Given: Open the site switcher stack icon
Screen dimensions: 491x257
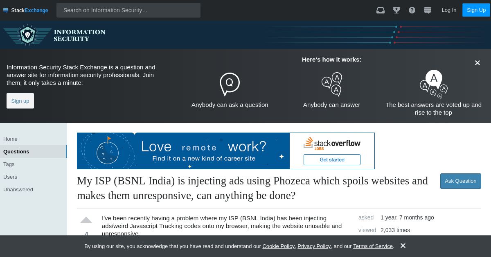Looking at the screenshot, I should coord(428,10).
